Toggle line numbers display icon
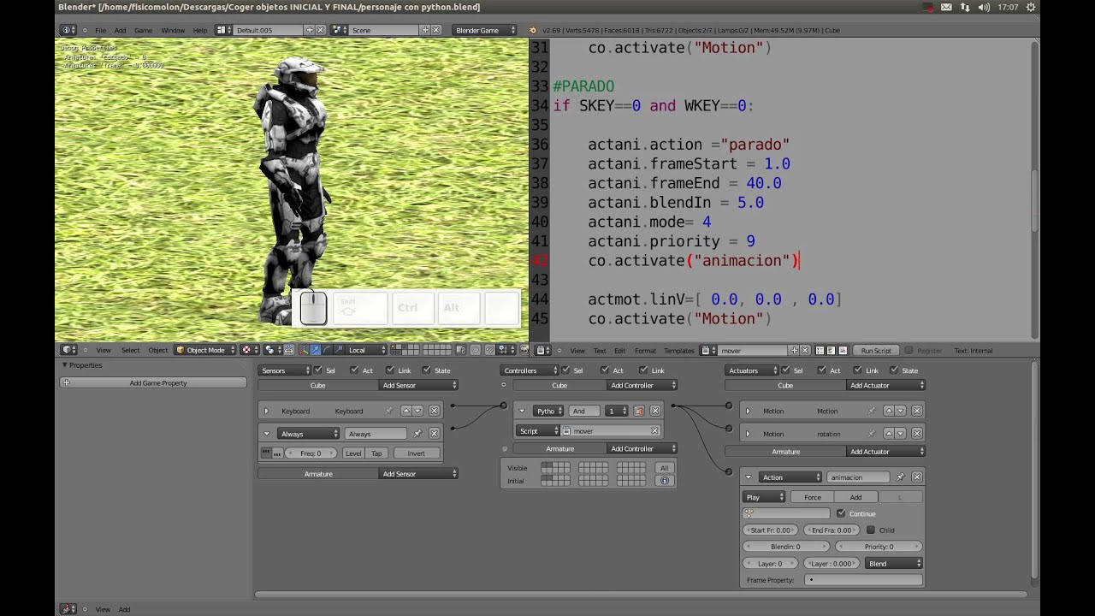The image size is (1095, 616). (820, 350)
